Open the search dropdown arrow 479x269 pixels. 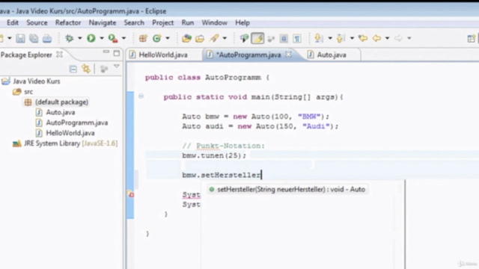225,38
